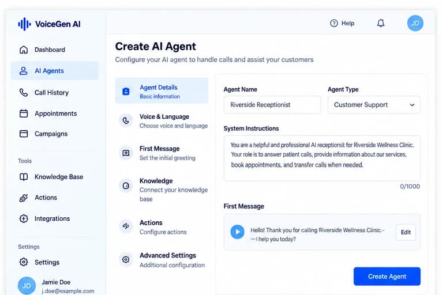Click the Agent Details step icon
443x295 pixels.
click(126, 92)
